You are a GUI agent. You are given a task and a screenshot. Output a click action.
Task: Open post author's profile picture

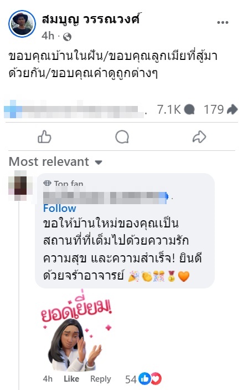[22, 24]
